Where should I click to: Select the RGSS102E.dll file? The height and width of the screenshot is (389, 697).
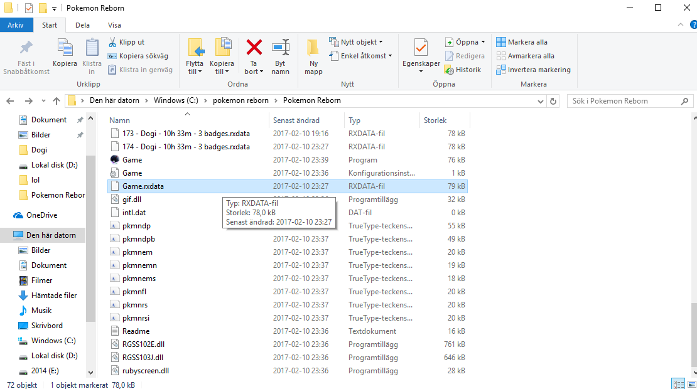tap(288, 344)
